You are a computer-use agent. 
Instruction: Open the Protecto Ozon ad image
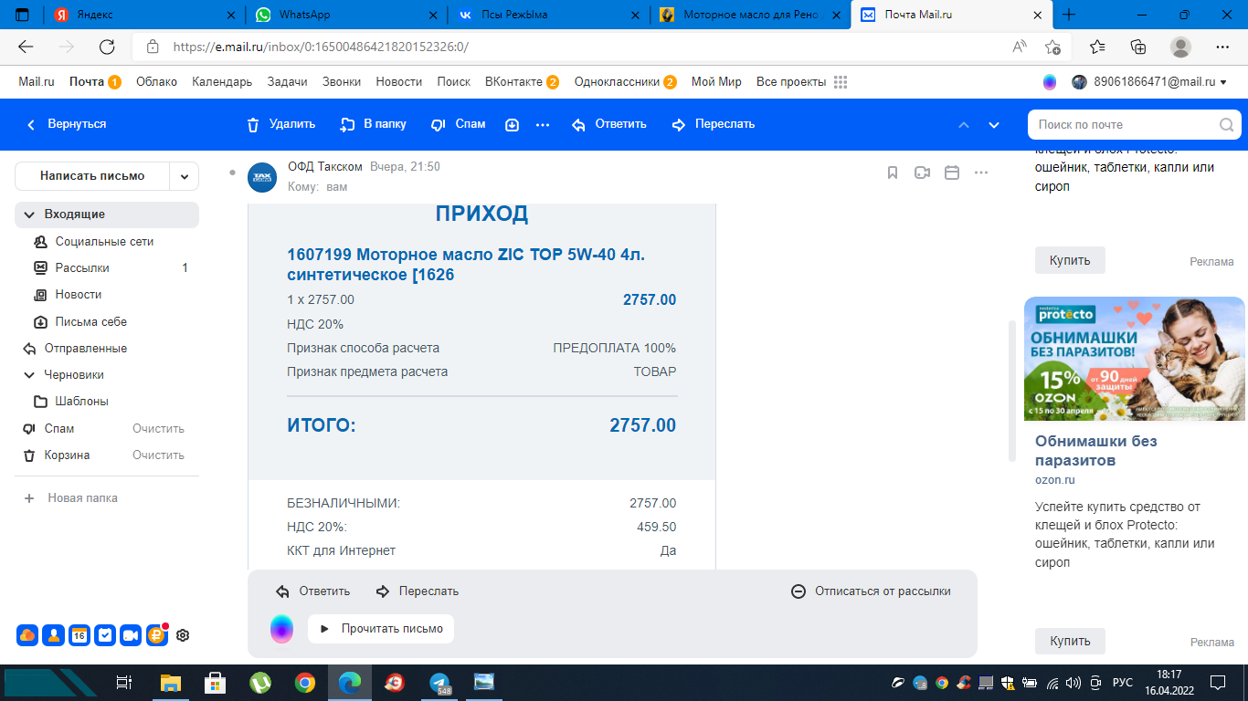[1135, 360]
